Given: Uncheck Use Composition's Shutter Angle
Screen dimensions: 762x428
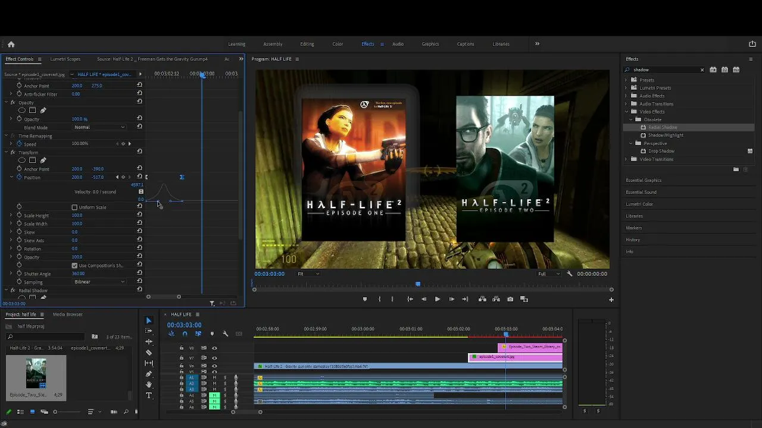Looking at the screenshot, I should tap(74, 265).
